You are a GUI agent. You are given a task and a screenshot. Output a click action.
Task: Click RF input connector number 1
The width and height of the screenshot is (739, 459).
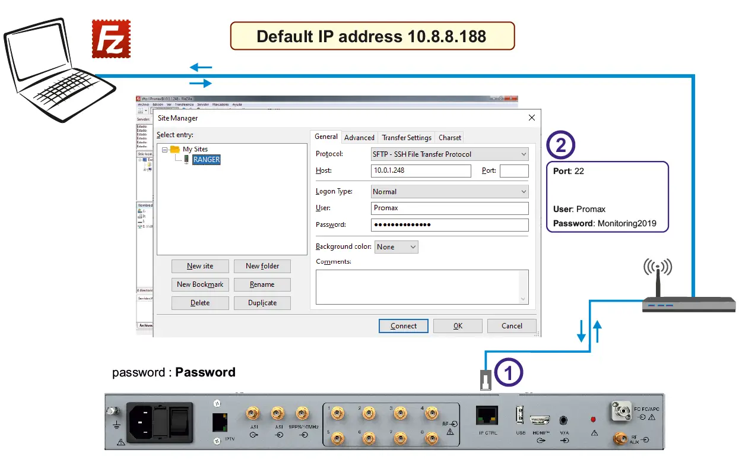pyautogui.click(x=337, y=413)
